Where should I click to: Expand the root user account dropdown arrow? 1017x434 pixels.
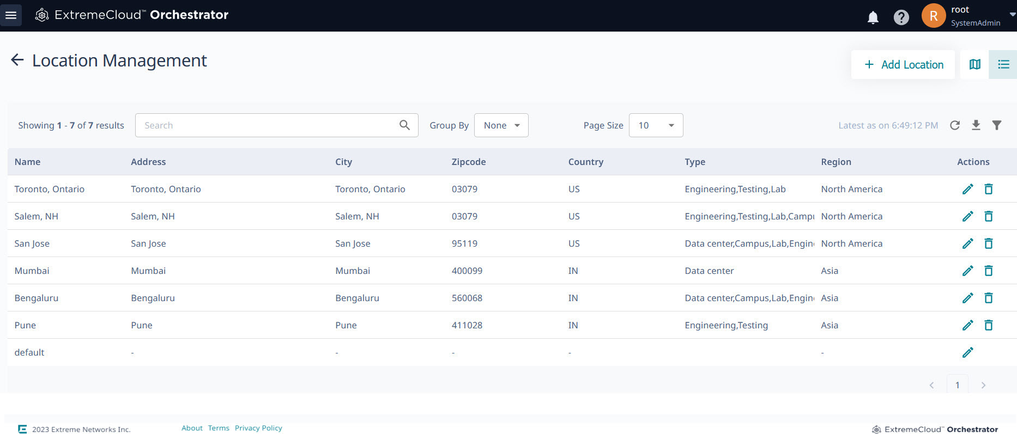tap(1012, 15)
